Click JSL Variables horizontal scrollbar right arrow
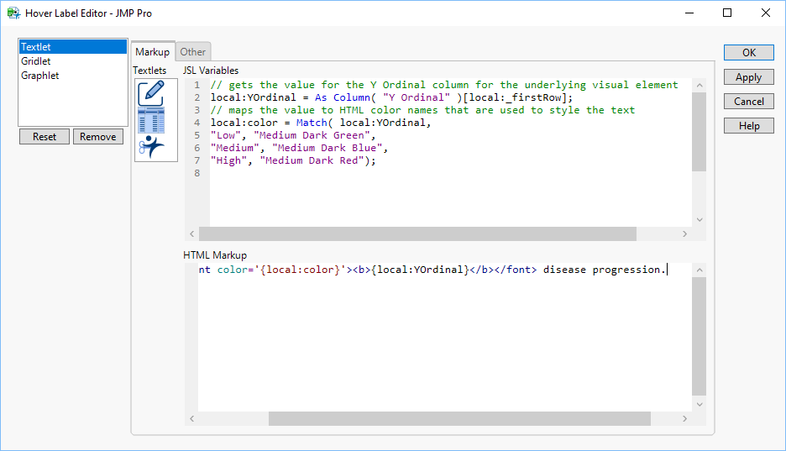786x451 pixels. [x=684, y=234]
